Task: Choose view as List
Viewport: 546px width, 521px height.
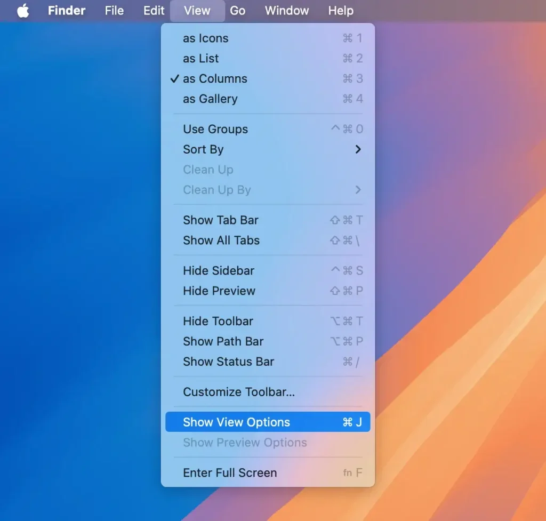Action: click(x=268, y=59)
